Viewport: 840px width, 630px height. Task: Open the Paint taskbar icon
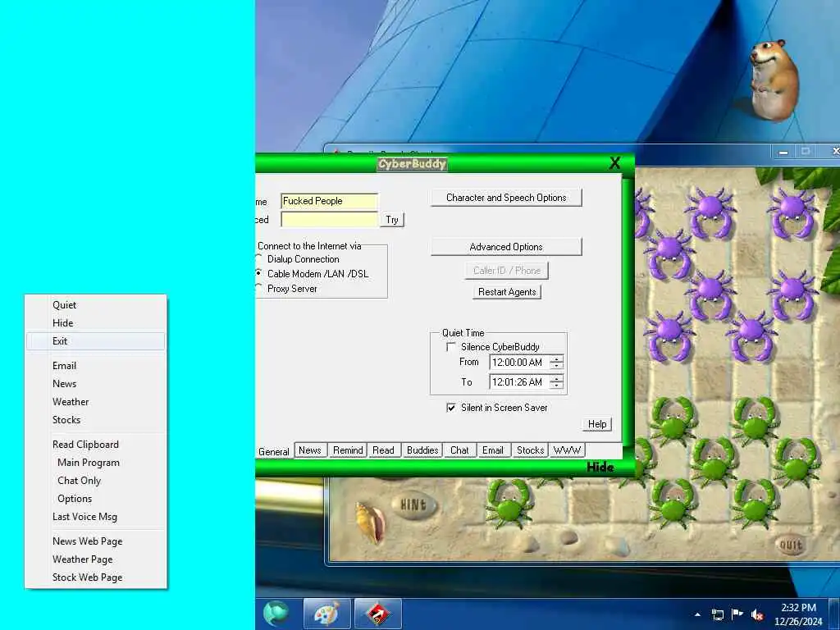click(326, 614)
